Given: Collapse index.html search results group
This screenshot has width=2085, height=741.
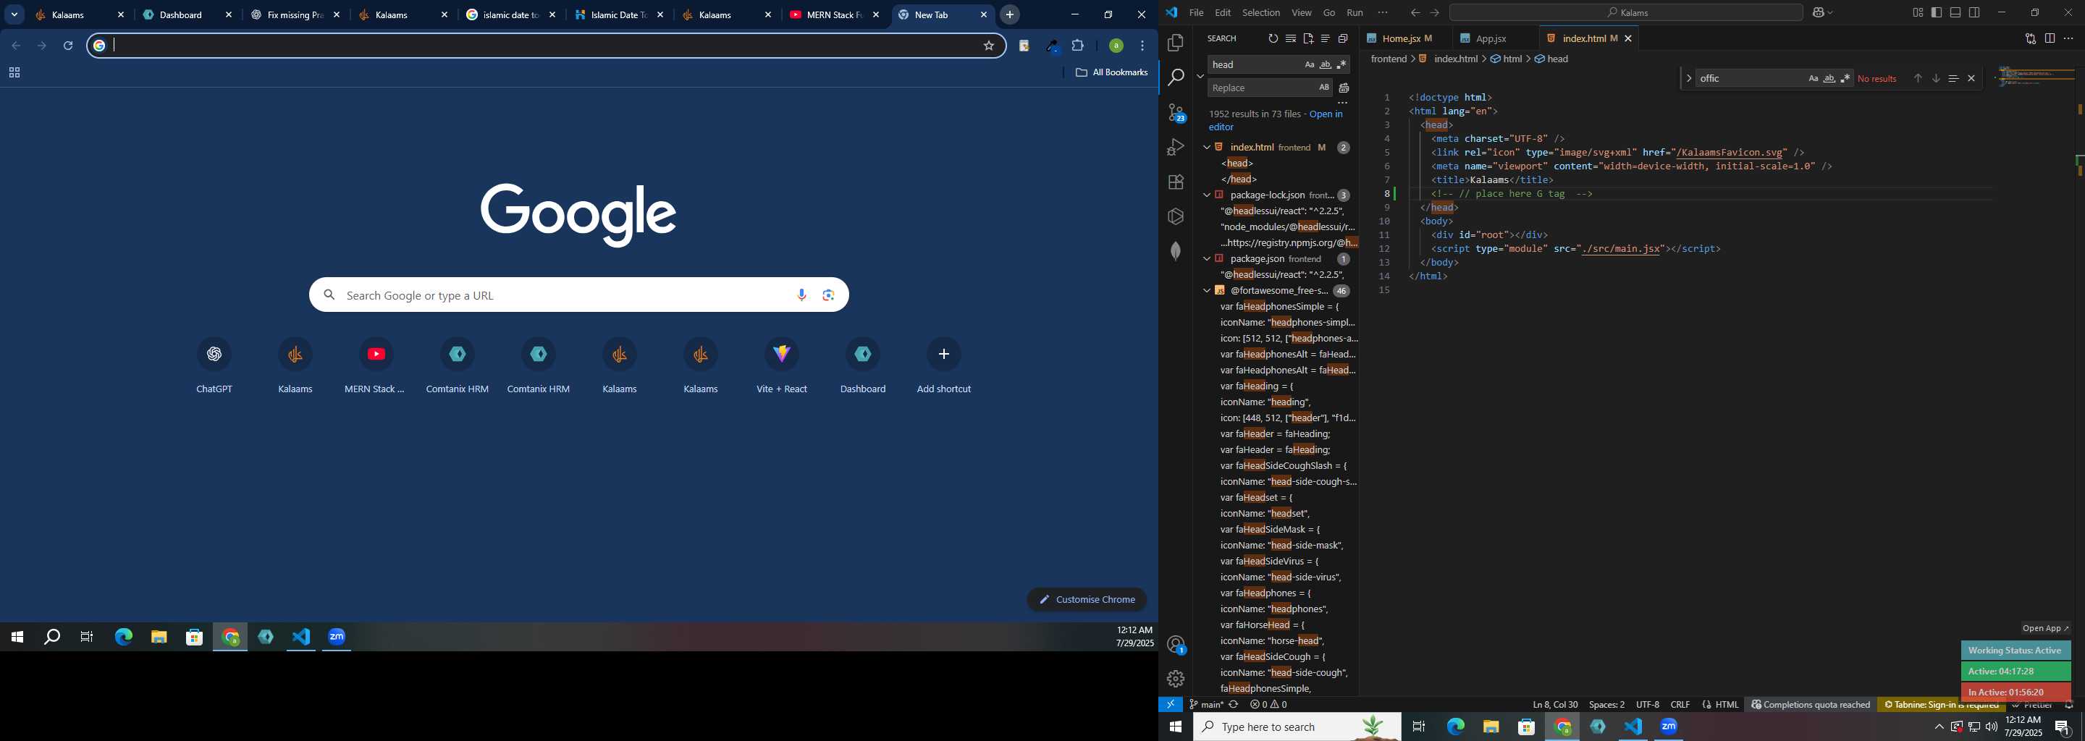Looking at the screenshot, I should pos(1206,147).
